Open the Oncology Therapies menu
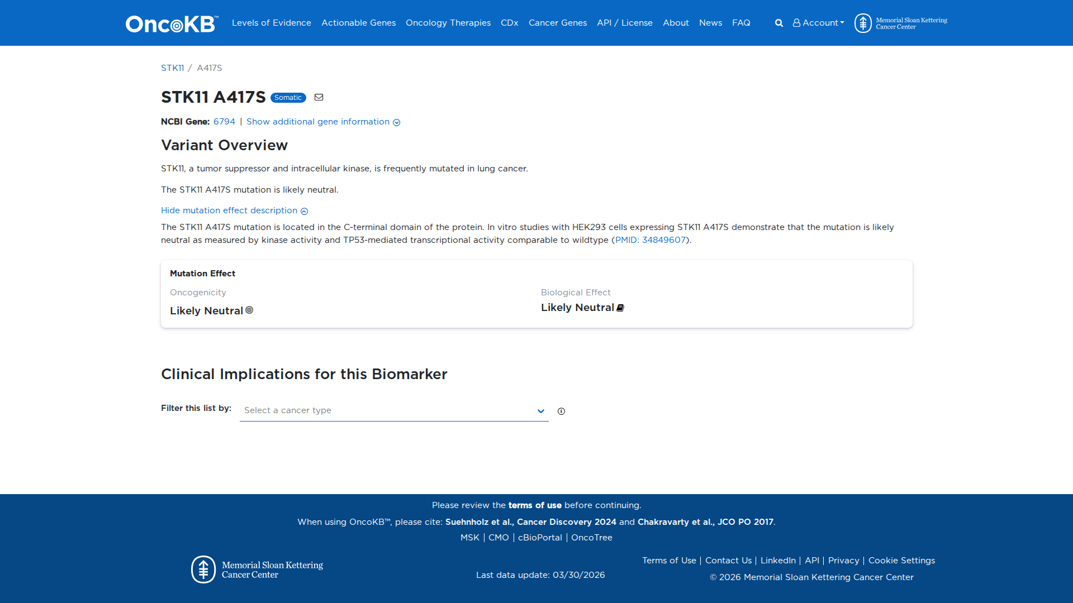The image size is (1073, 603). [x=448, y=23]
